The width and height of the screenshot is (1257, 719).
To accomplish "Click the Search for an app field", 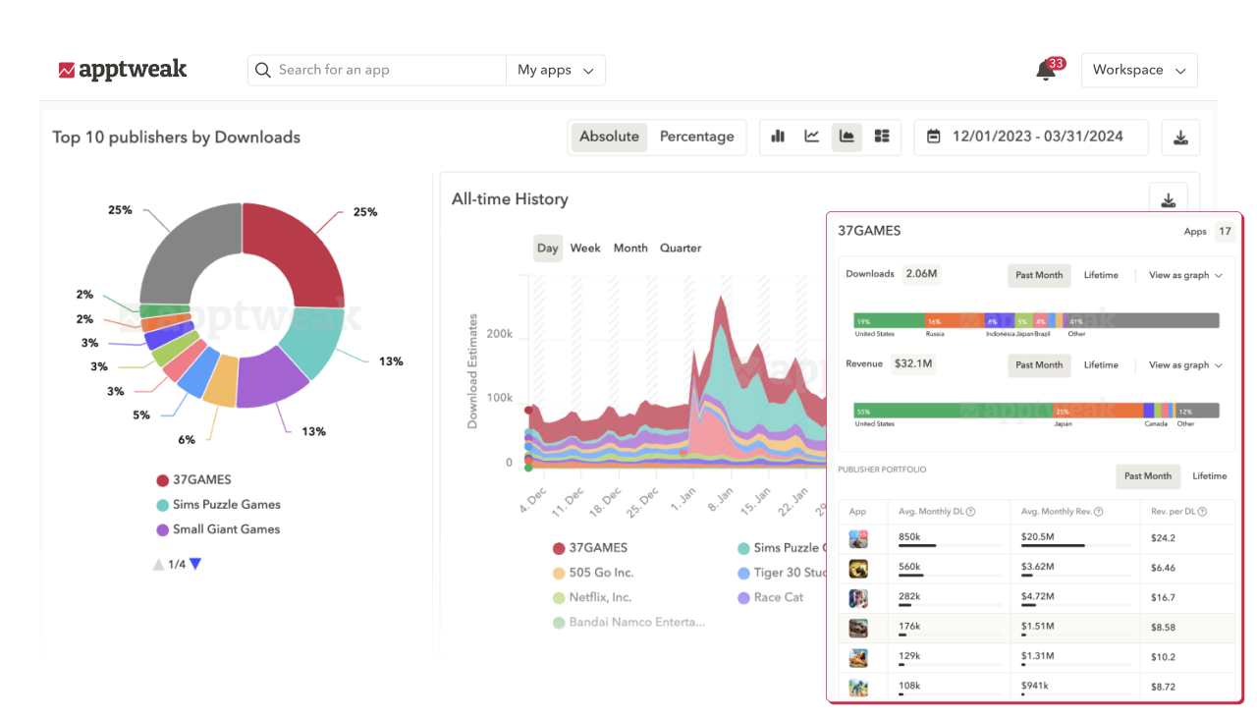I will [x=377, y=70].
